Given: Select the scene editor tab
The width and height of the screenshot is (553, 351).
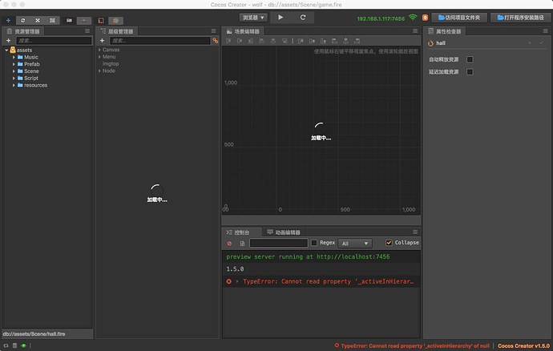Looking at the screenshot, I should point(244,31).
